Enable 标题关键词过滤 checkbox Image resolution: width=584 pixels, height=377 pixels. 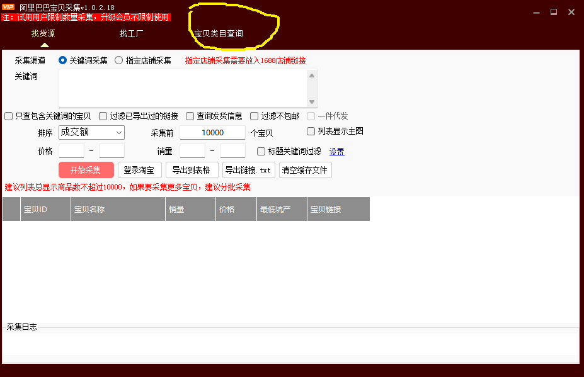(261, 151)
